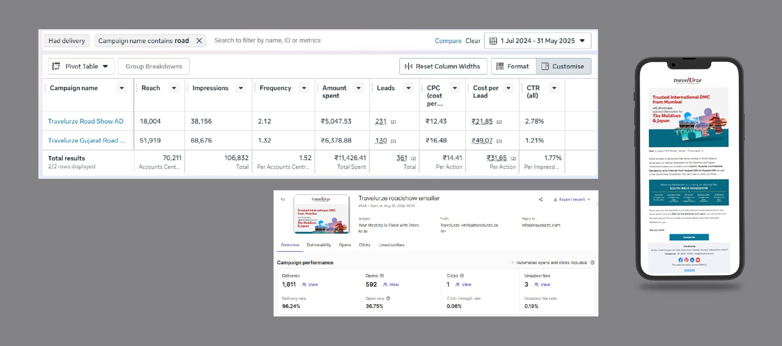This screenshot has width=782, height=346.
Task: Click the share icon in emailer report
Action: click(x=540, y=199)
